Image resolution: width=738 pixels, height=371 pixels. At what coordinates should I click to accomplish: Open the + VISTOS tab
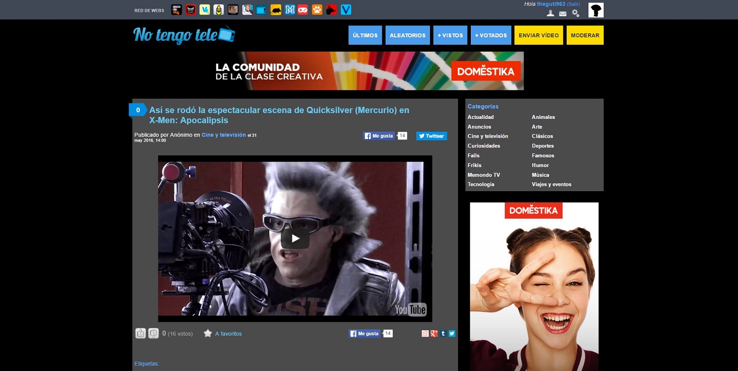tap(450, 35)
